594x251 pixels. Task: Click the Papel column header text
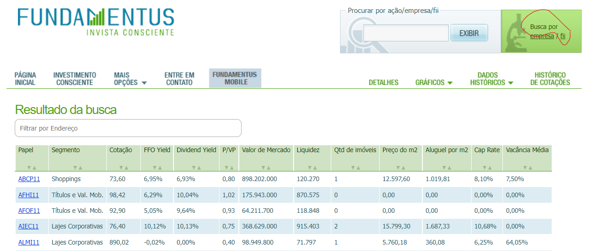[26, 150]
